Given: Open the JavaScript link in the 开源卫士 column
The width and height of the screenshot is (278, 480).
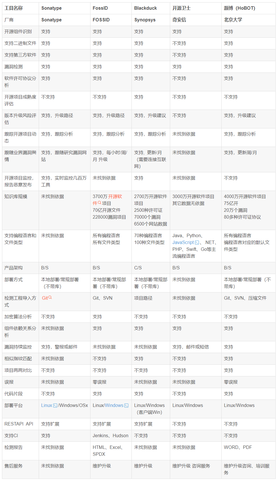Looking at the screenshot, I should coord(183,242).
